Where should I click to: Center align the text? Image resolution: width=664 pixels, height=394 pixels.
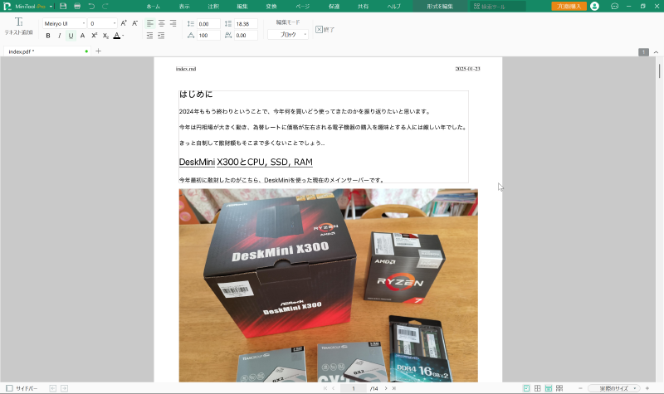(161, 23)
